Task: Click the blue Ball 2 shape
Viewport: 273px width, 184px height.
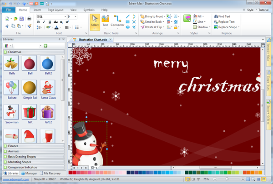Action: coord(47,63)
